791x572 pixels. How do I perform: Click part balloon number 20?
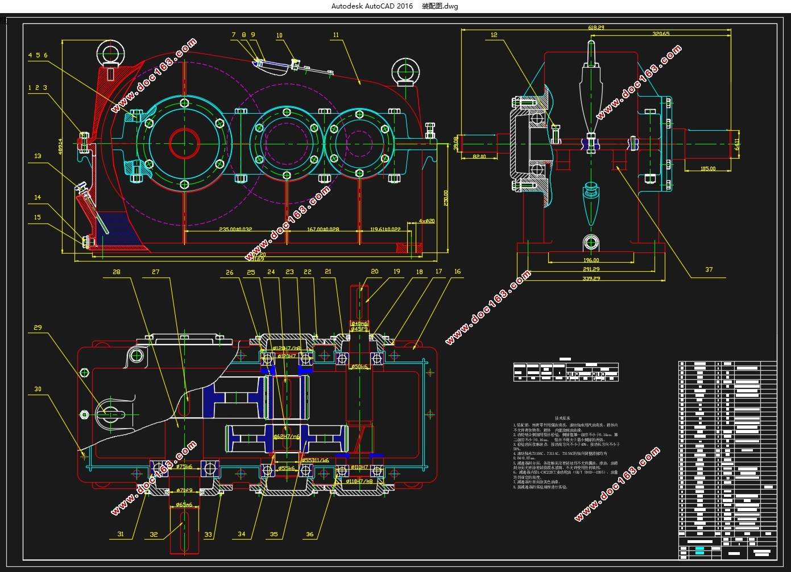coord(374,271)
